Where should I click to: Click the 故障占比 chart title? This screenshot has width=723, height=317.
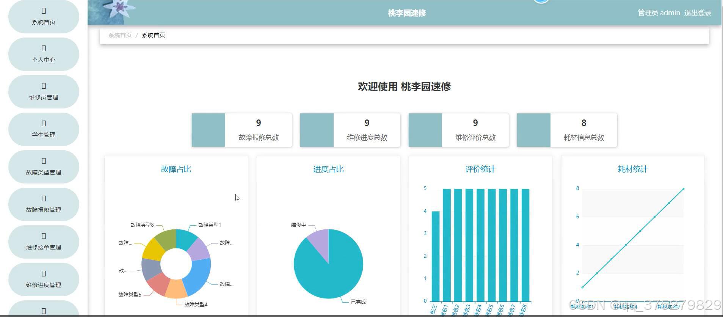click(x=176, y=169)
